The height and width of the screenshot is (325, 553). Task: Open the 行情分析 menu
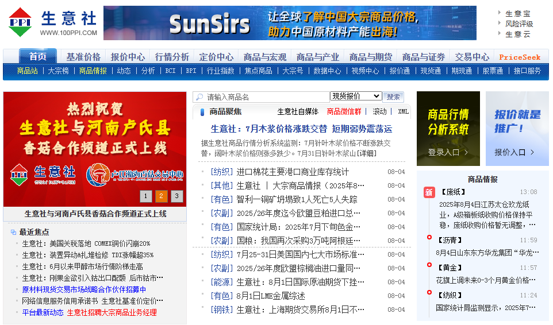coord(172,57)
